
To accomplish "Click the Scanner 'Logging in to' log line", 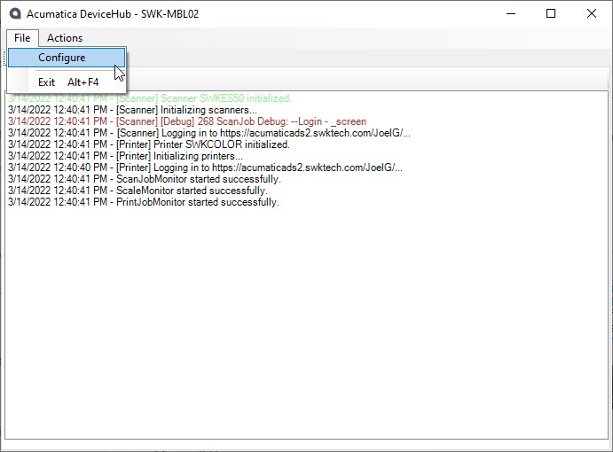I will [209, 133].
